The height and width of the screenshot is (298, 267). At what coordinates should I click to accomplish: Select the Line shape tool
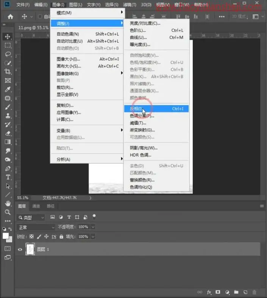point(8,194)
